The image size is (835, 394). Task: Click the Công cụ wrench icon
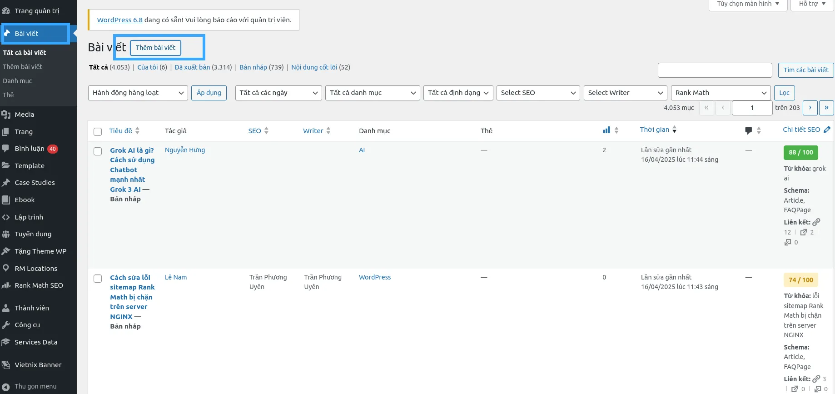pos(6,325)
